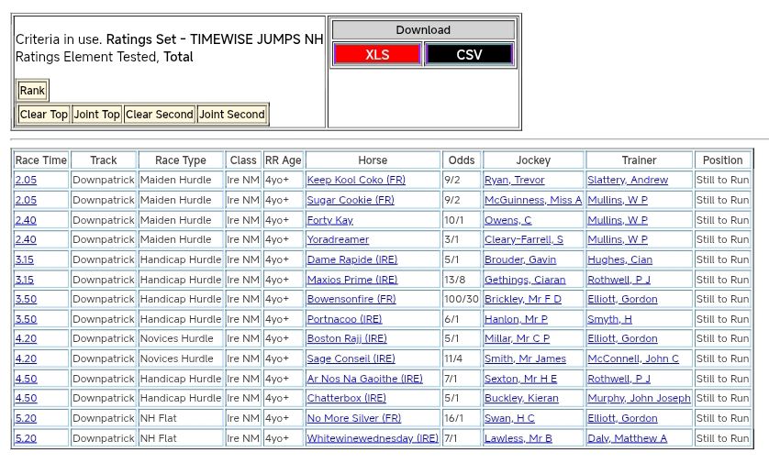
Task: View jockey Swan, H C
Action: [x=509, y=419]
